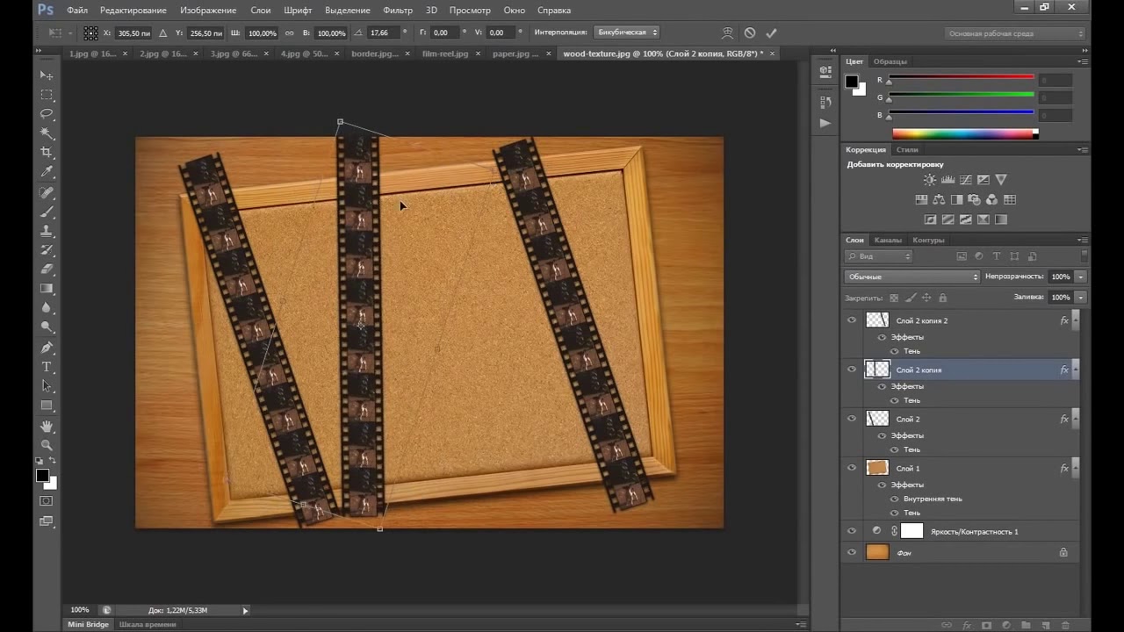Add a Curves adjustment
Screen dimensions: 1124x632
(x=965, y=179)
